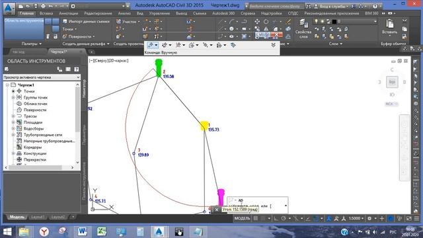Screen dimensions: 423x238
Task: Click the Точки ribbon button
Action: pos(69,29)
